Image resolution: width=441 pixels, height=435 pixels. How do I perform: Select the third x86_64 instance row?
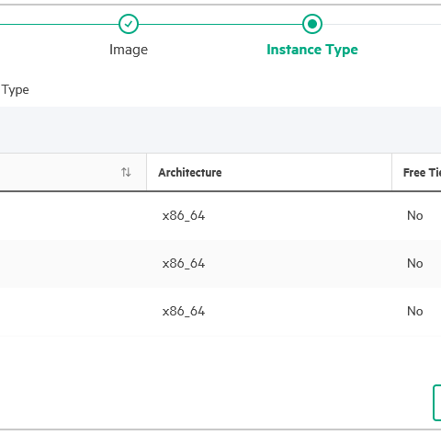pyautogui.click(x=220, y=312)
